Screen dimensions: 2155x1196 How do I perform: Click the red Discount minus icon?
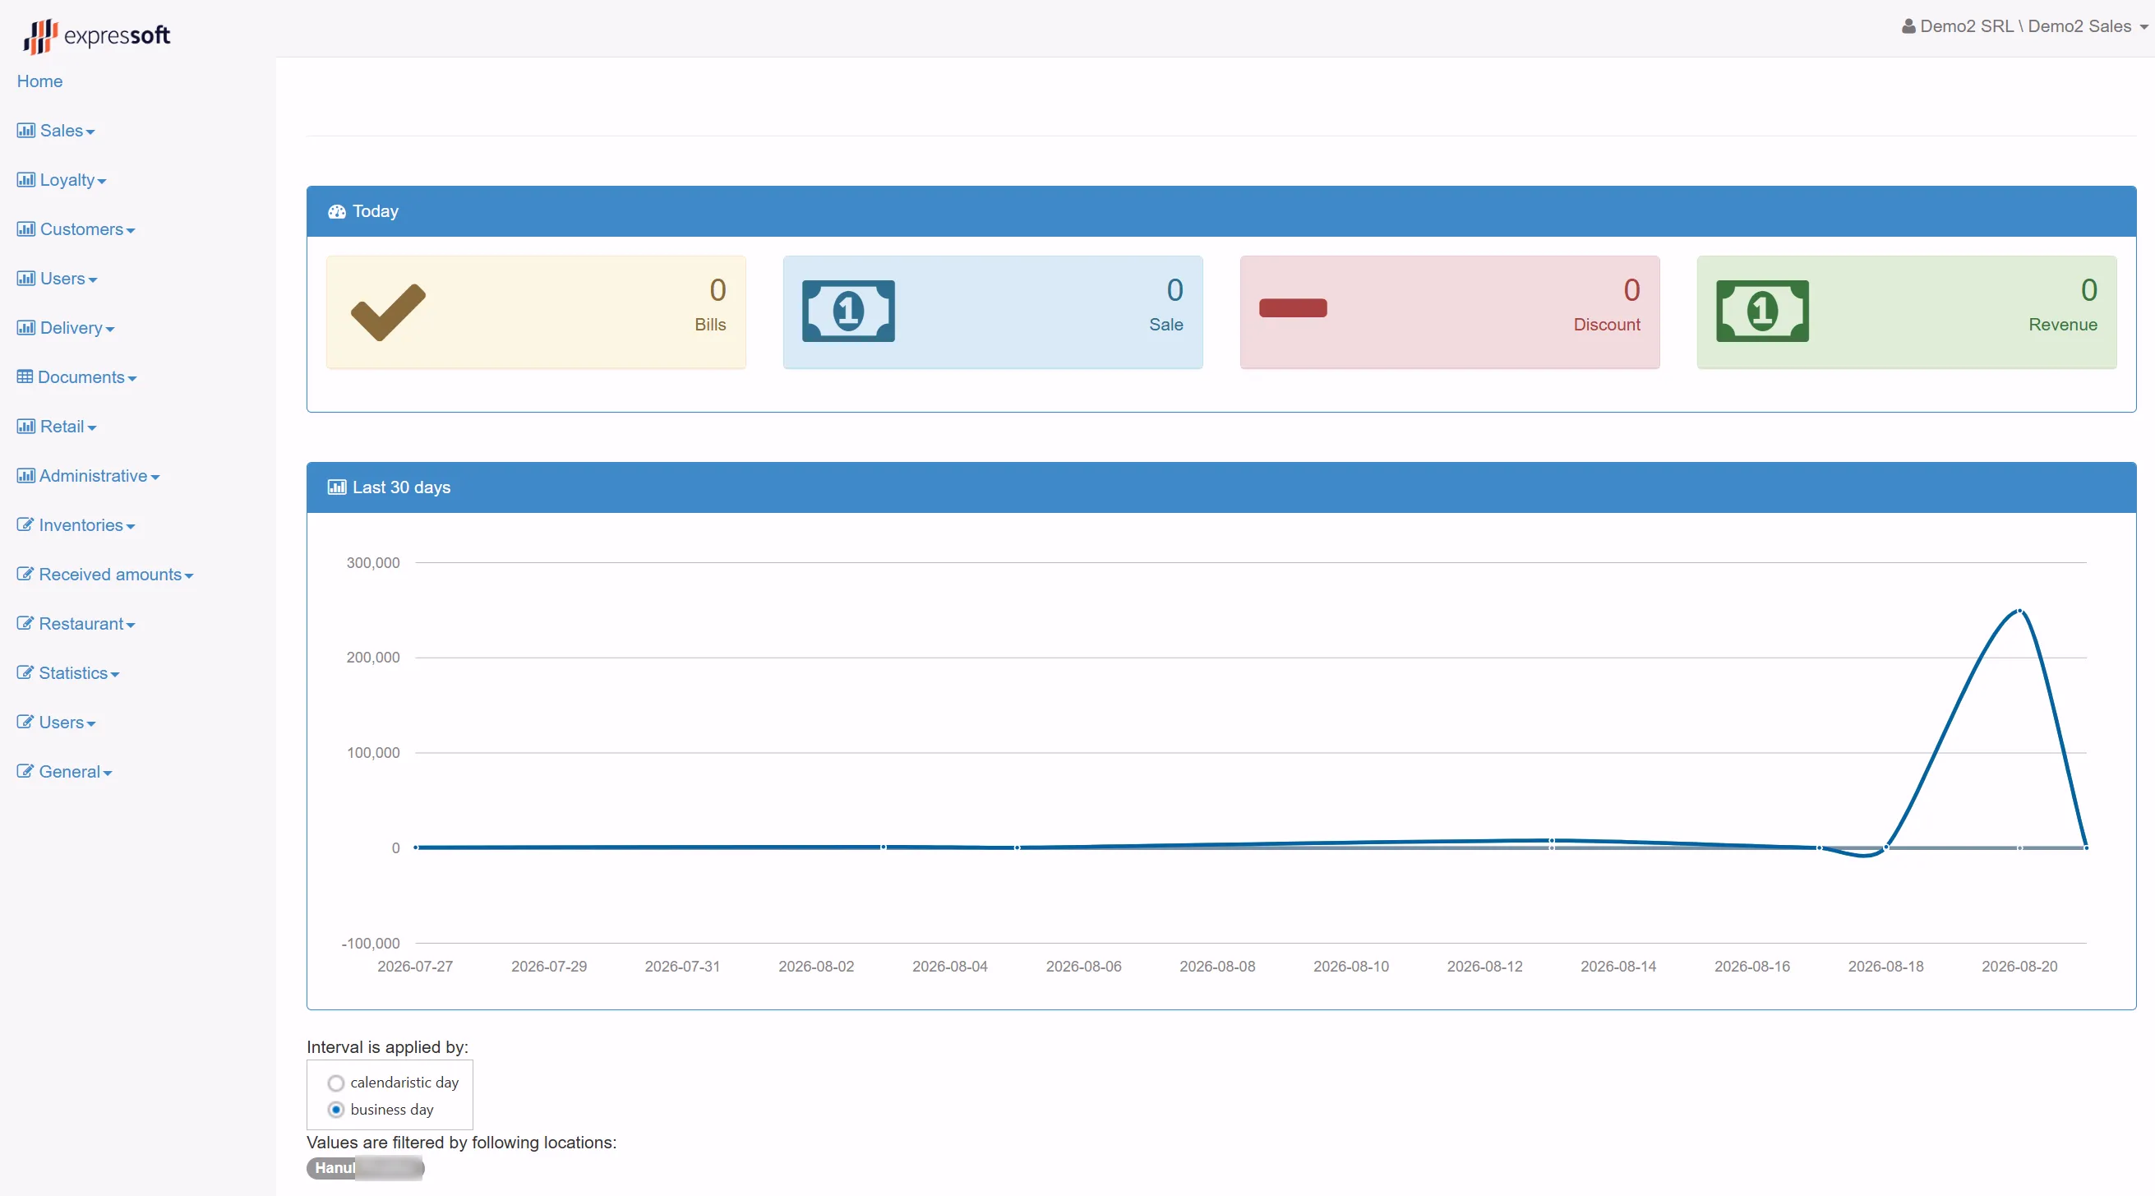1293,308
